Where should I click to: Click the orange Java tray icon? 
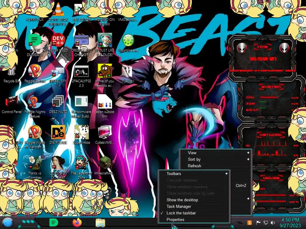[250, 222]
